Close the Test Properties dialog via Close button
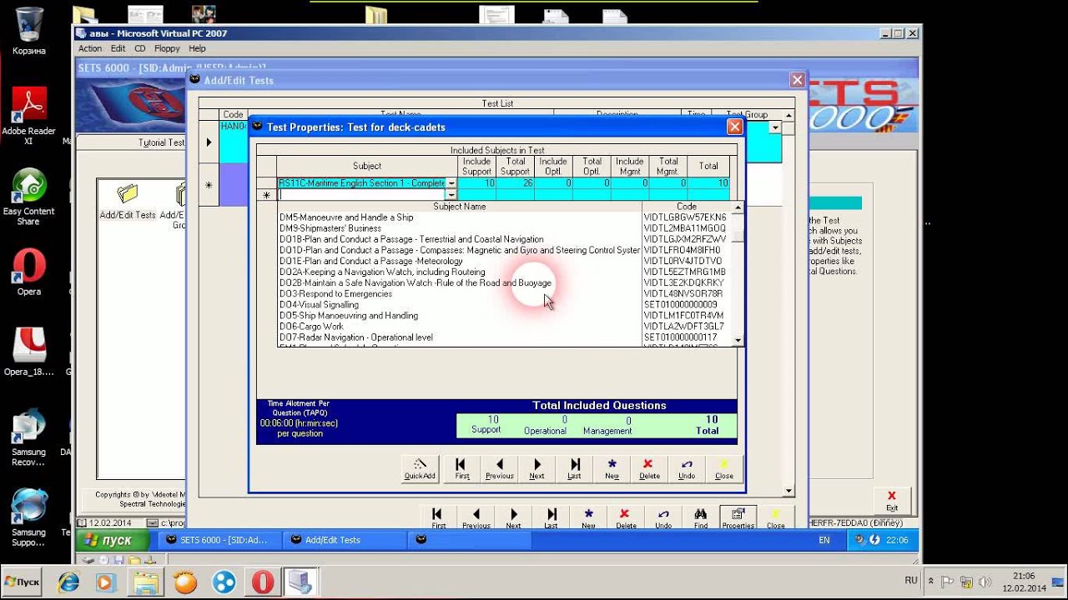 tap(724, 468)
